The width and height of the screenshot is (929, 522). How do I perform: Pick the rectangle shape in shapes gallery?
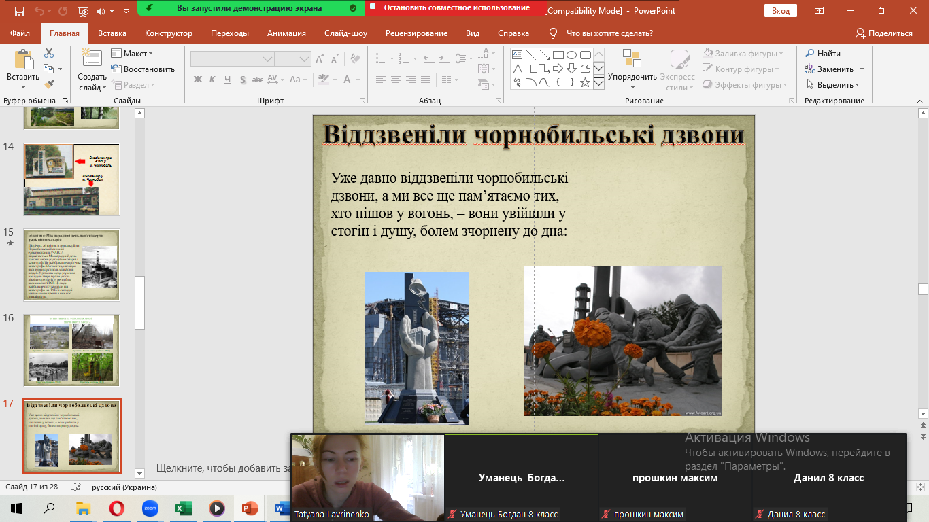point(558,55)
